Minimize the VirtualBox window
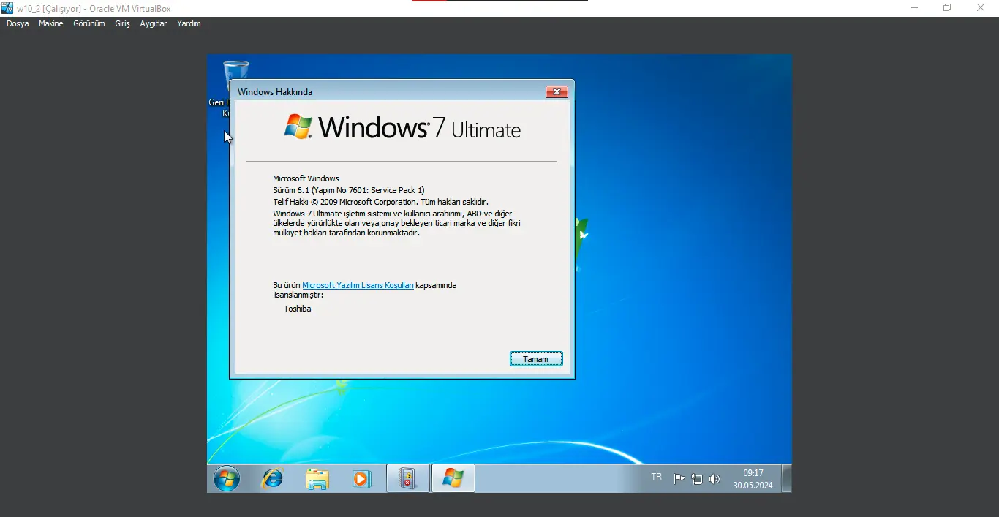Image resolution: width=999 pixels, height=517 pixels. coord(914,8)
